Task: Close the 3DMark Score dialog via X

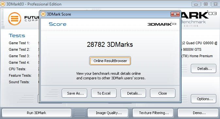Action: (x=175, y=14)
